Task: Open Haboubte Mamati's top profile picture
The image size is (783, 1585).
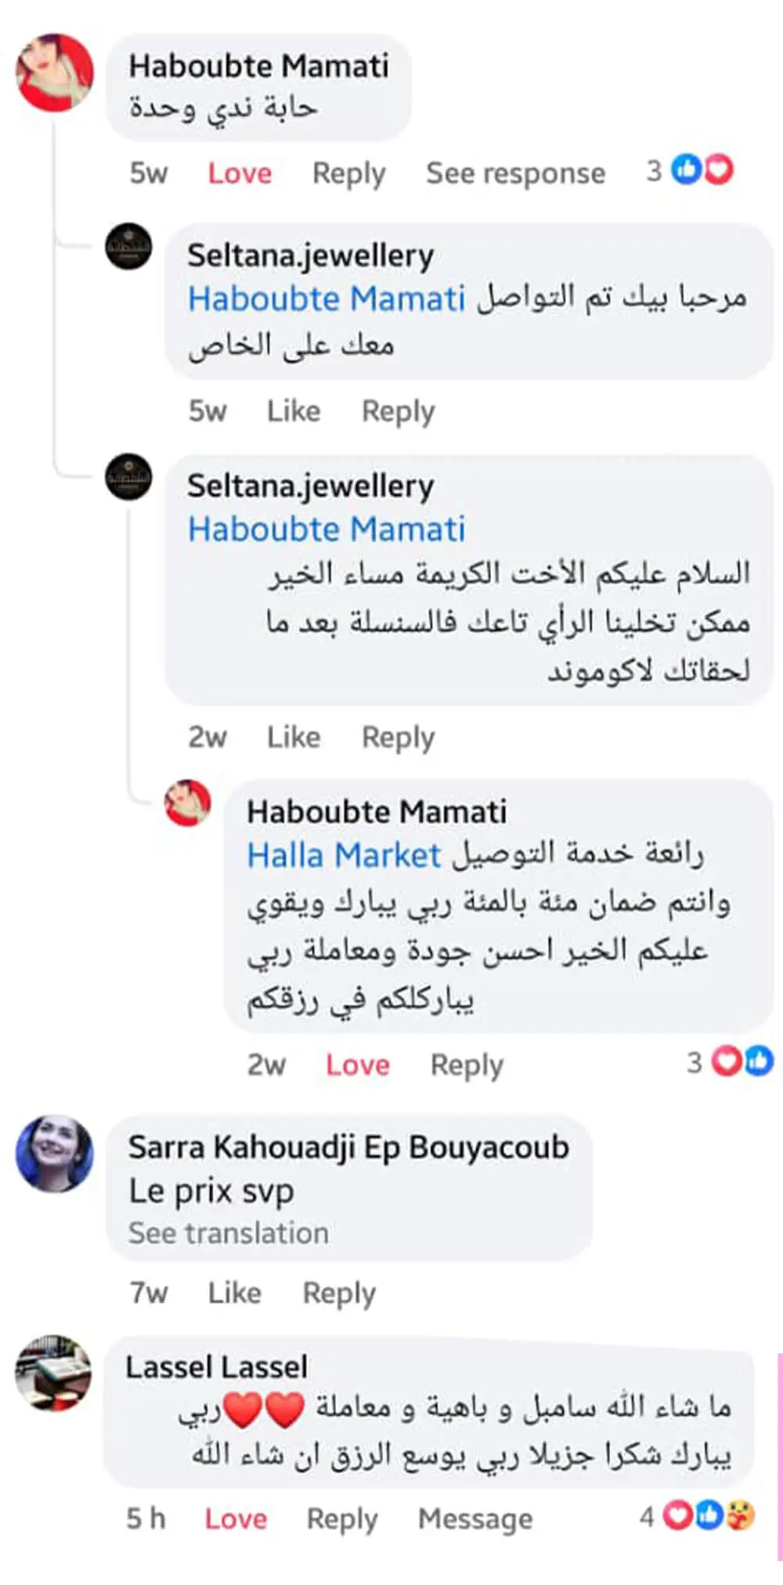Action: coord(54,72)
